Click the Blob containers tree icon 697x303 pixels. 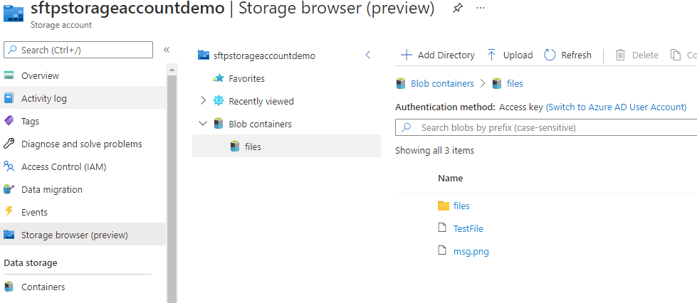pos(219,124)
